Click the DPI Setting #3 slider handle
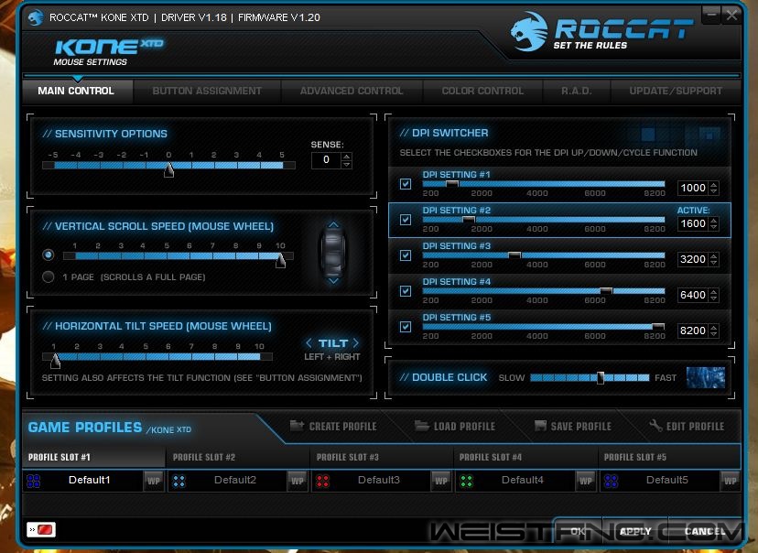 point(514,255)
